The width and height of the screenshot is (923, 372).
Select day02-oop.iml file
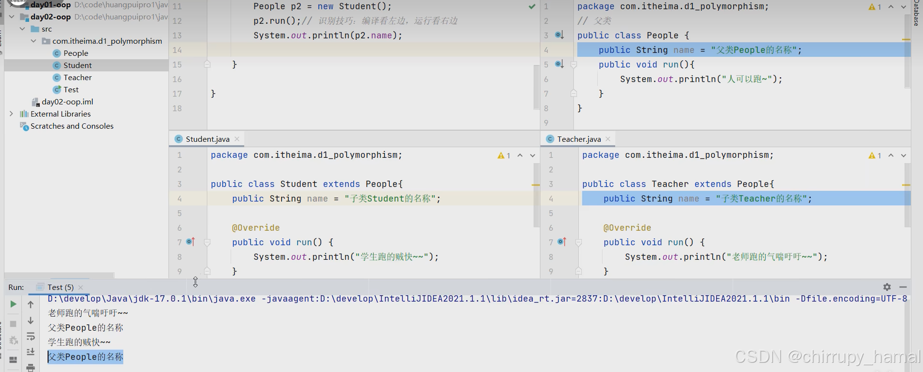(67, 101)
